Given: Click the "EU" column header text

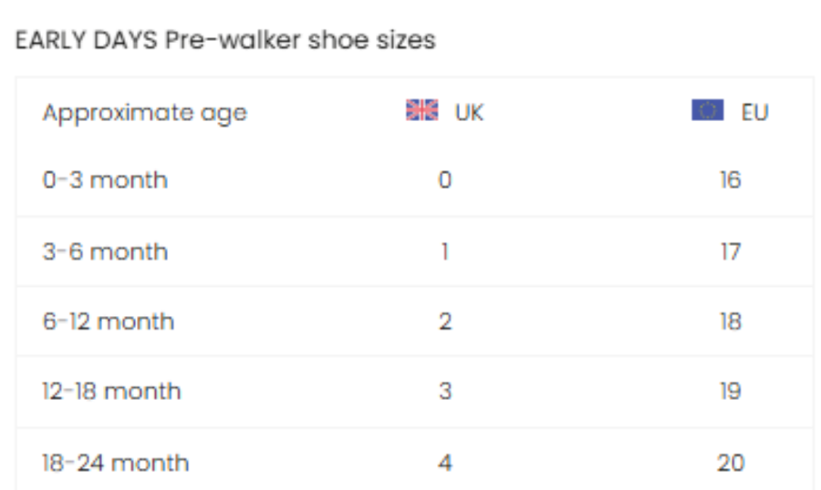Looking at the screenshot, I should (x=754, y=113).
